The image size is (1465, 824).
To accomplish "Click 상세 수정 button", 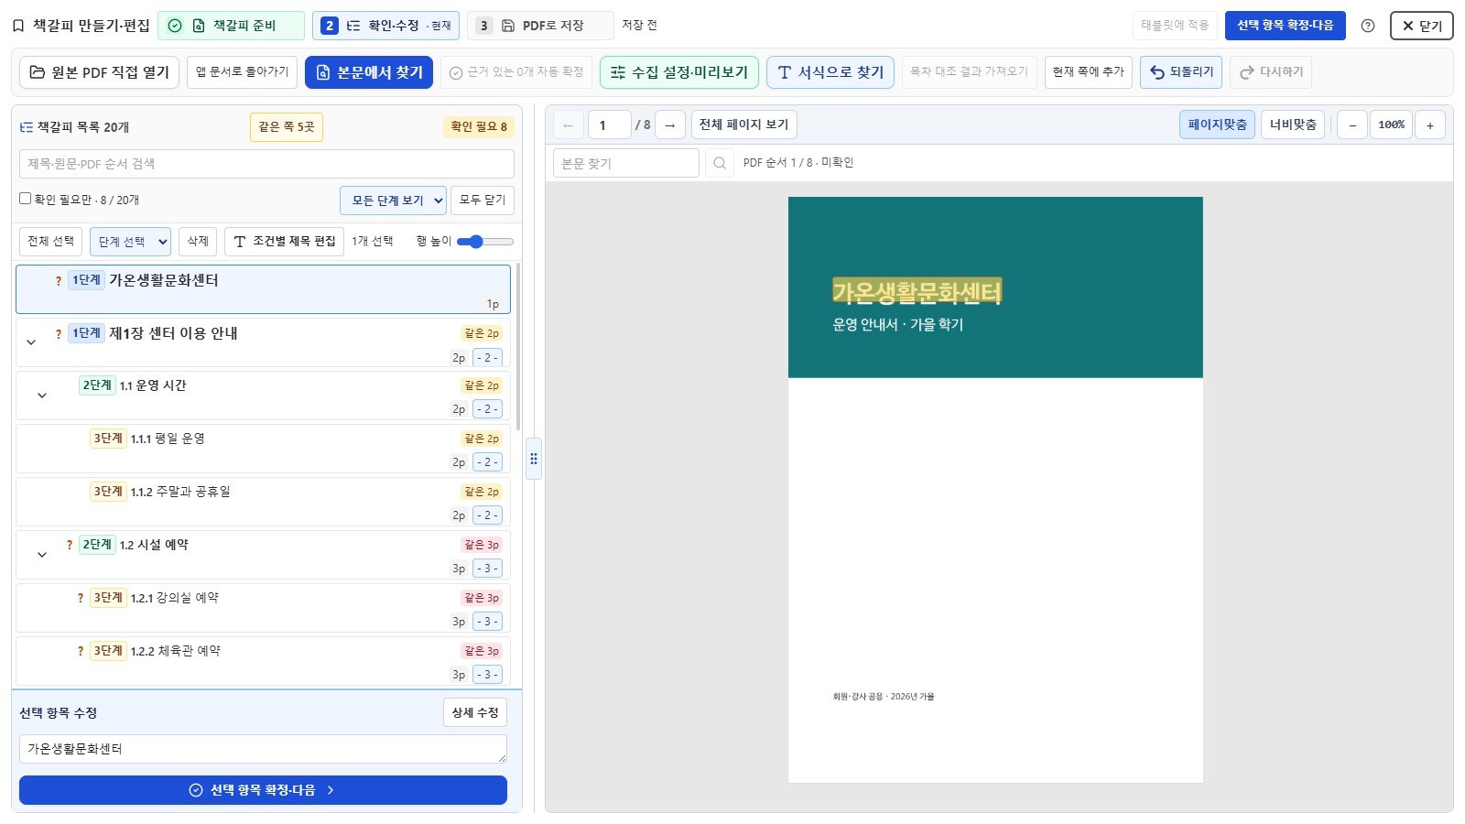I will pos(475,713).
